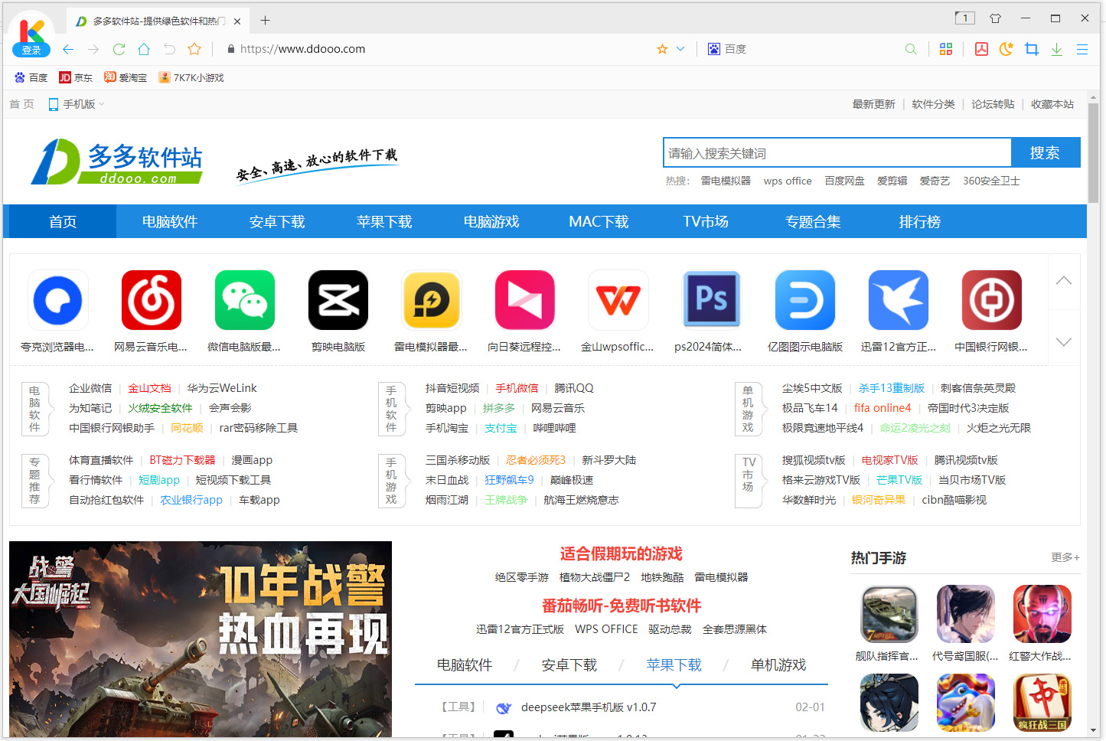
Task: Select the 单机游戏 tab in download list
Action: [778, 665]
